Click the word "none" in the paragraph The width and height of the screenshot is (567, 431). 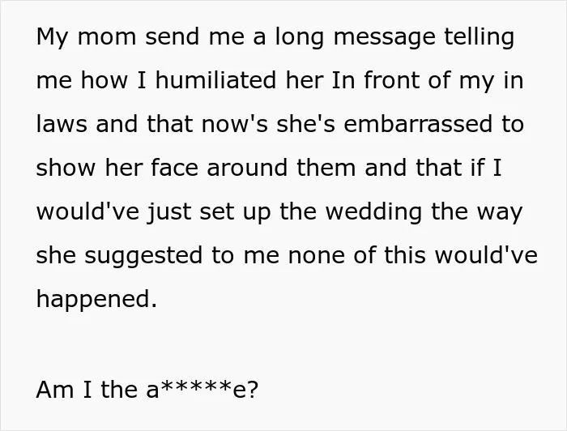tap(317, 256)
